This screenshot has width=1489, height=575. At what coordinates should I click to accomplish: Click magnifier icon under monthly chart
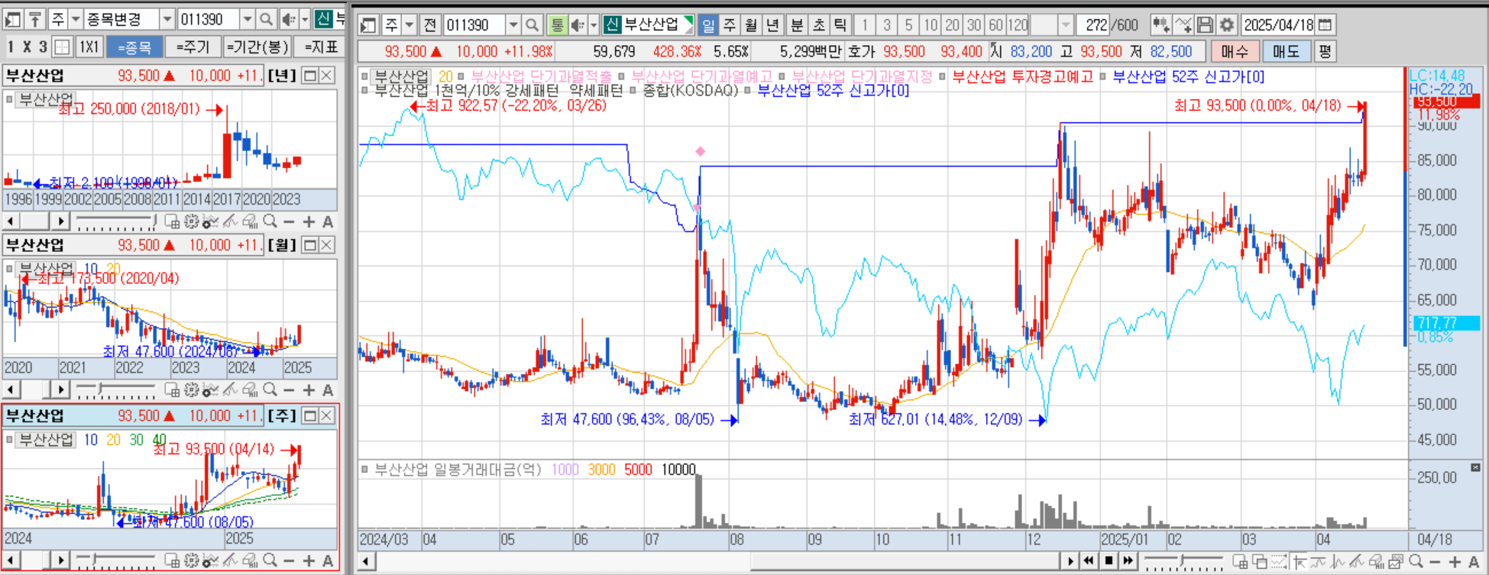click(270, 390)
